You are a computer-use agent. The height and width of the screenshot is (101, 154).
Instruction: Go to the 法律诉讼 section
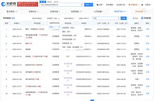click(33, 12)
